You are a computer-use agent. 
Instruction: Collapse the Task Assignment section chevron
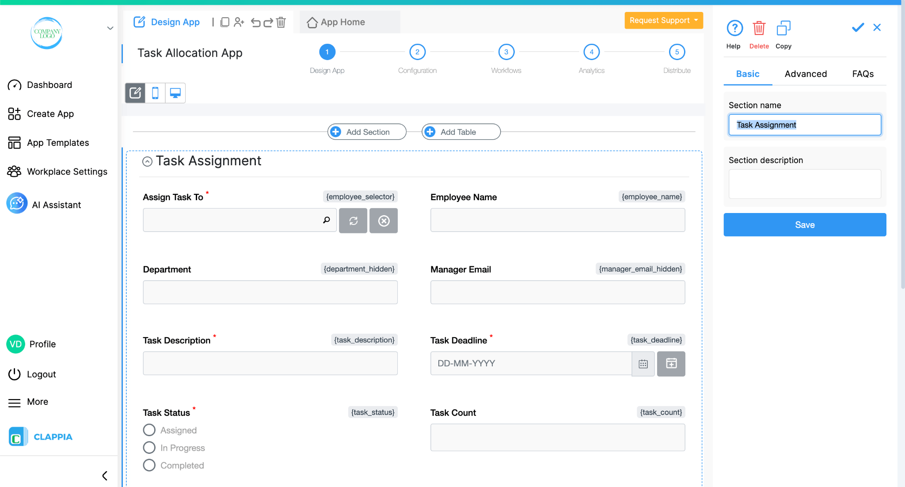[x=147, y=162]
